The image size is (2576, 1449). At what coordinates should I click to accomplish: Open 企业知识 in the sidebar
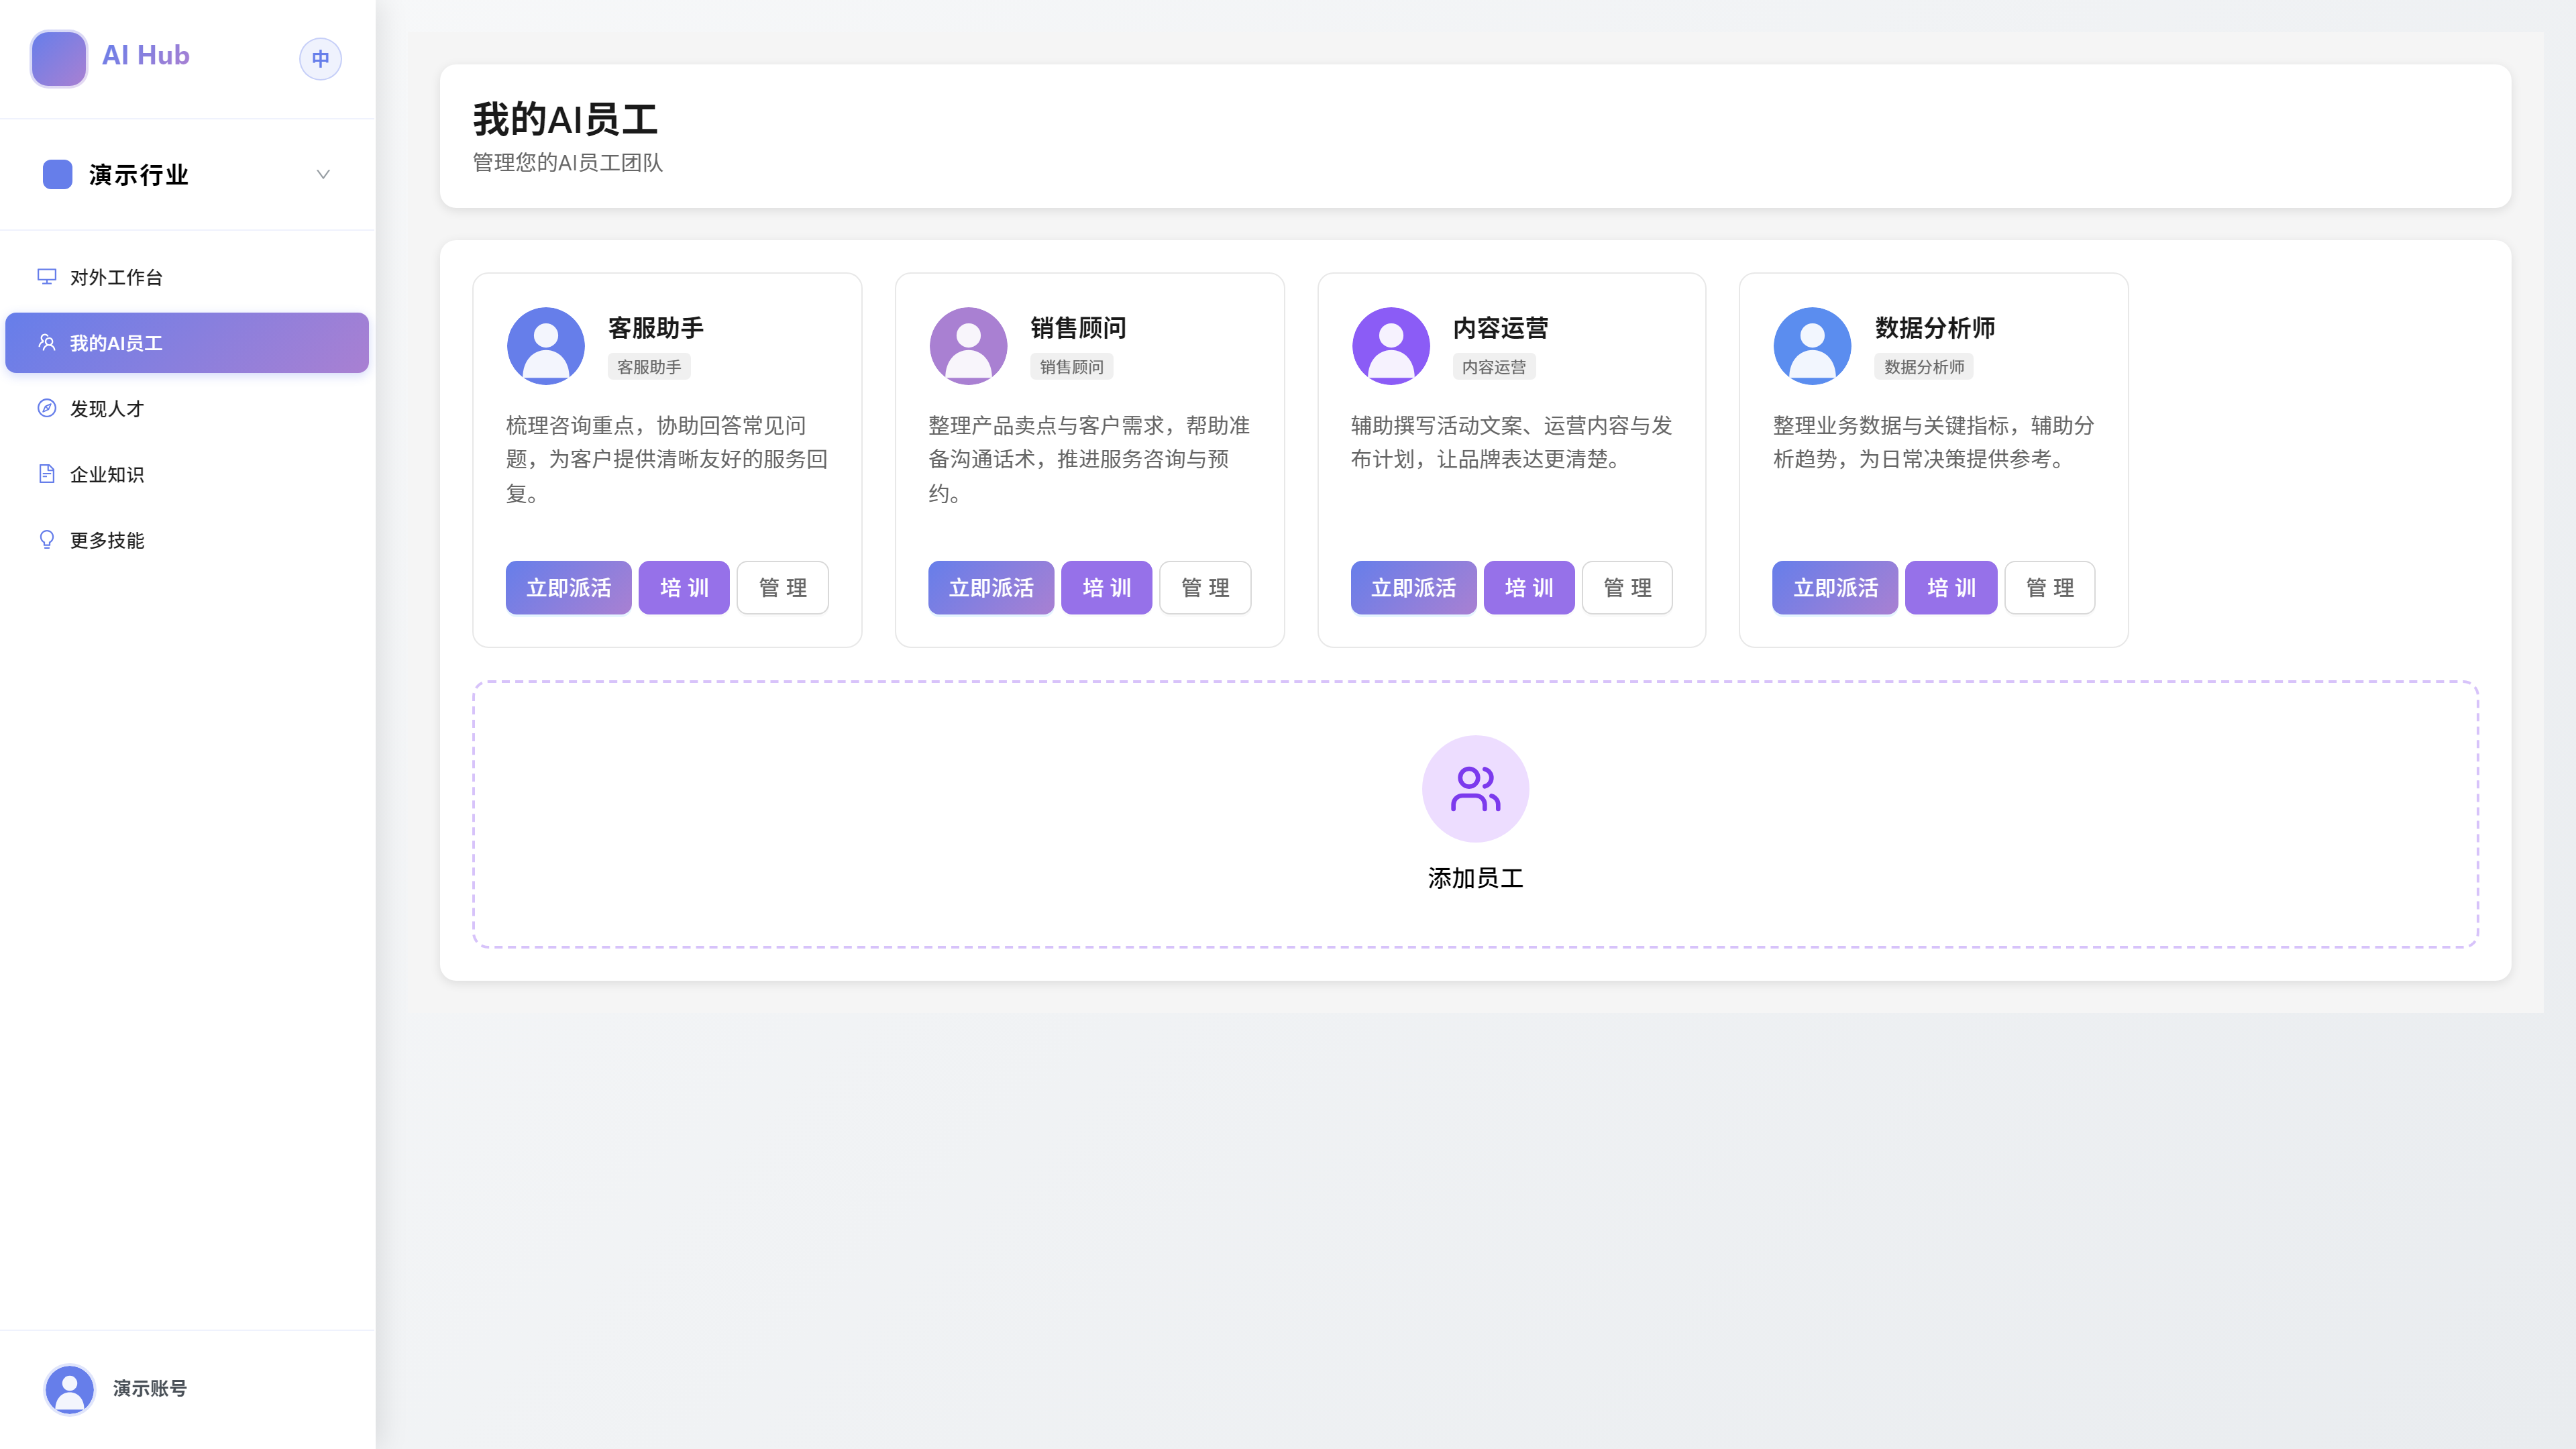(187, 474)
